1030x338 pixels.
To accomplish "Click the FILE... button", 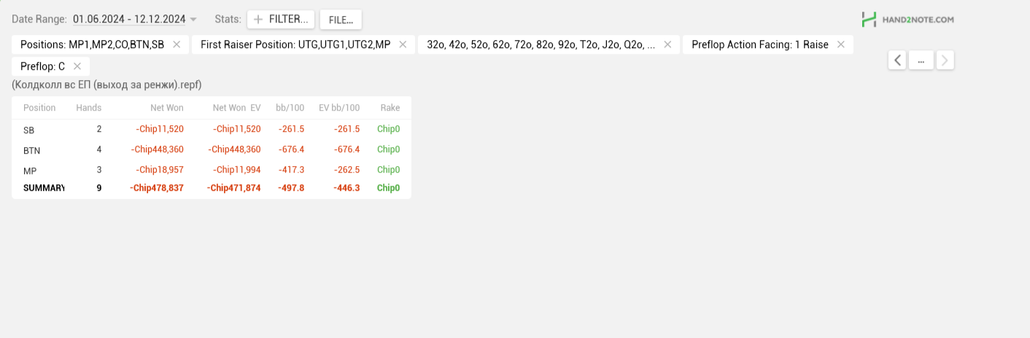I will [x=341, y=20].
